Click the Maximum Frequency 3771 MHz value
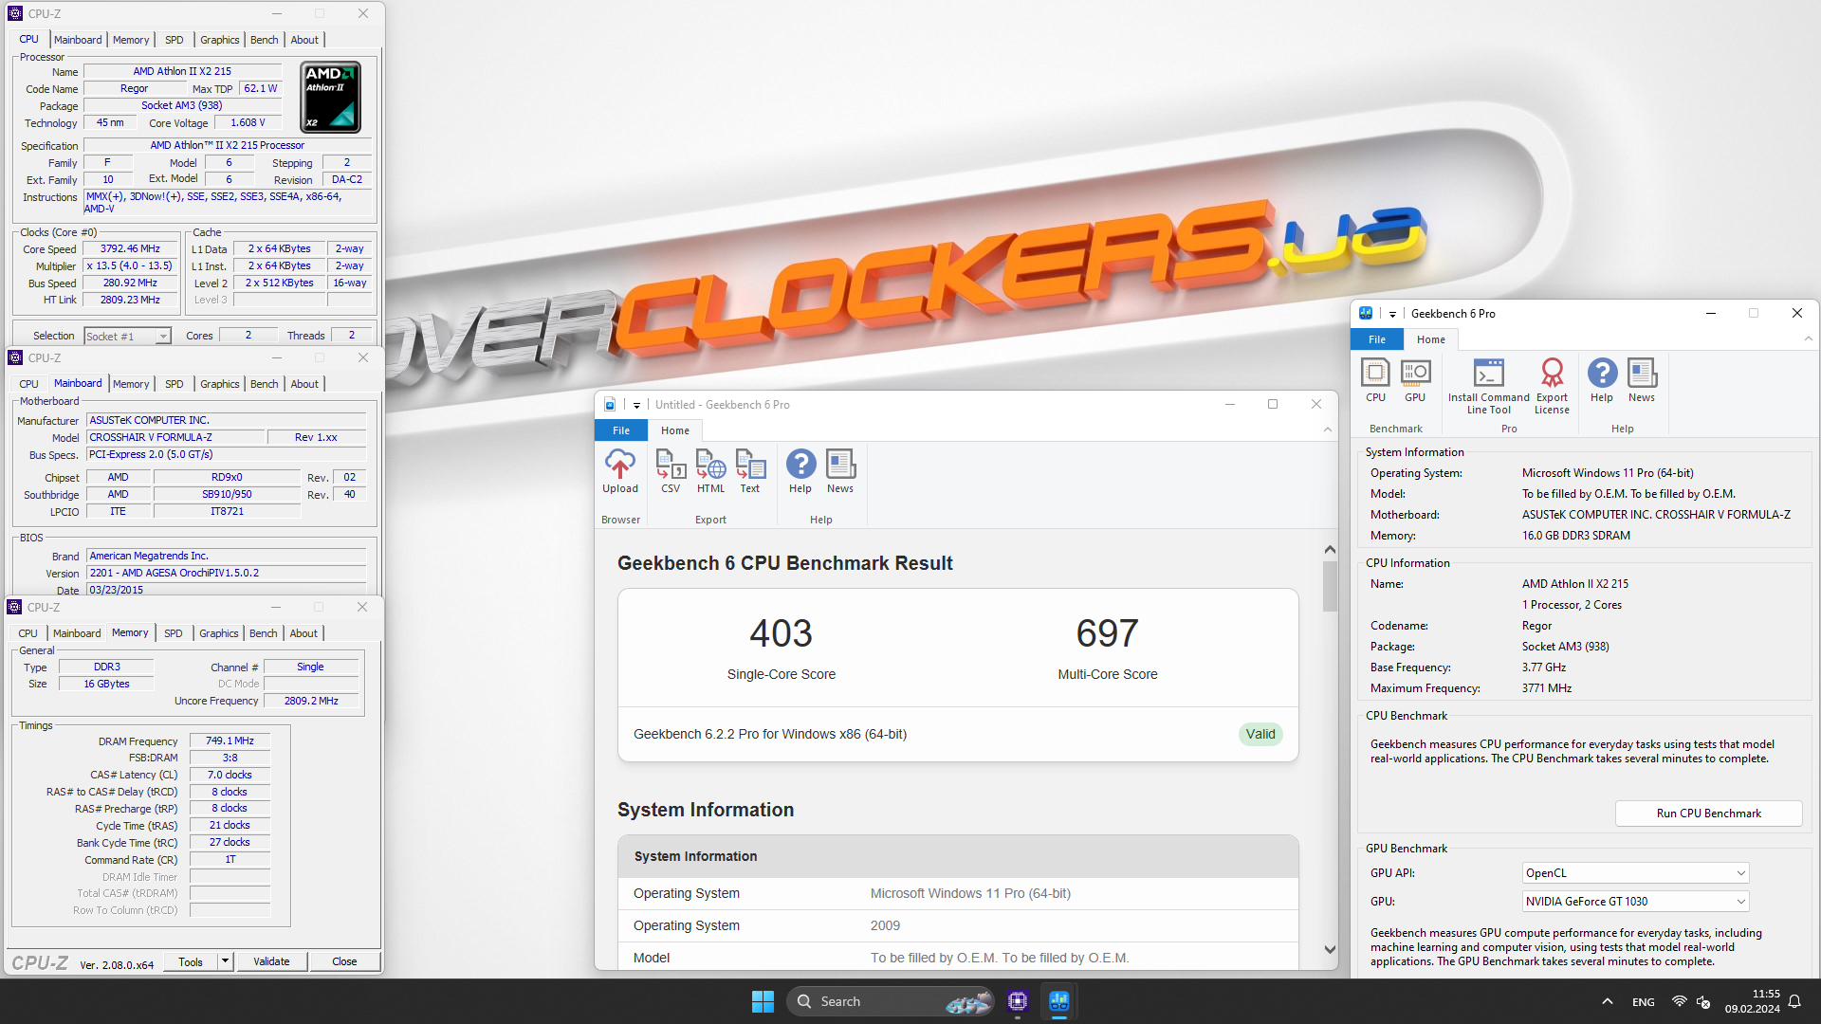 [x=1547, y=688]
